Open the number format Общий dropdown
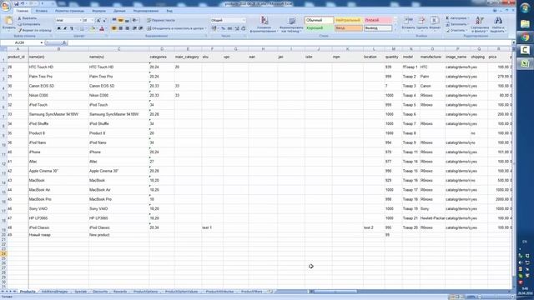This screenshot has height=300, width=534. 244,20
